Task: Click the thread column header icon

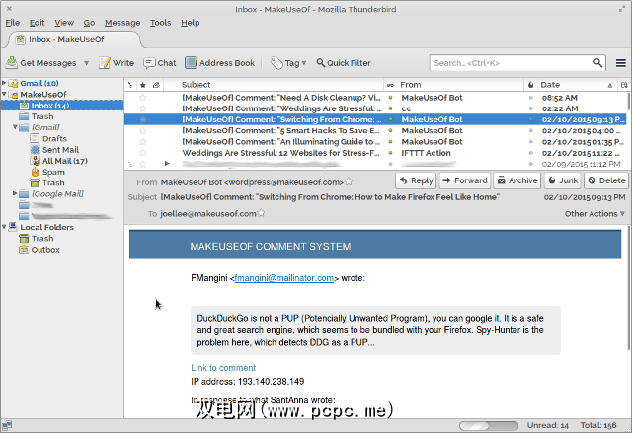Action: [x=129, y=85]
